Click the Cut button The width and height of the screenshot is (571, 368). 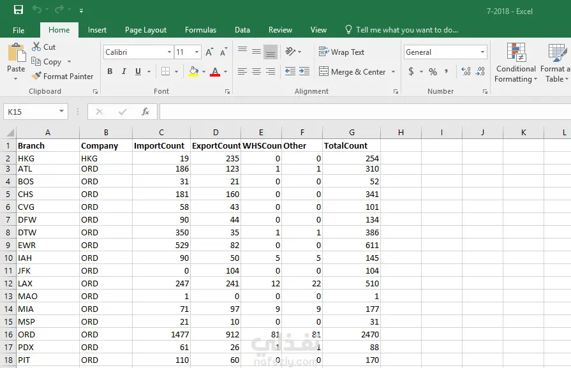coord(43,47)
